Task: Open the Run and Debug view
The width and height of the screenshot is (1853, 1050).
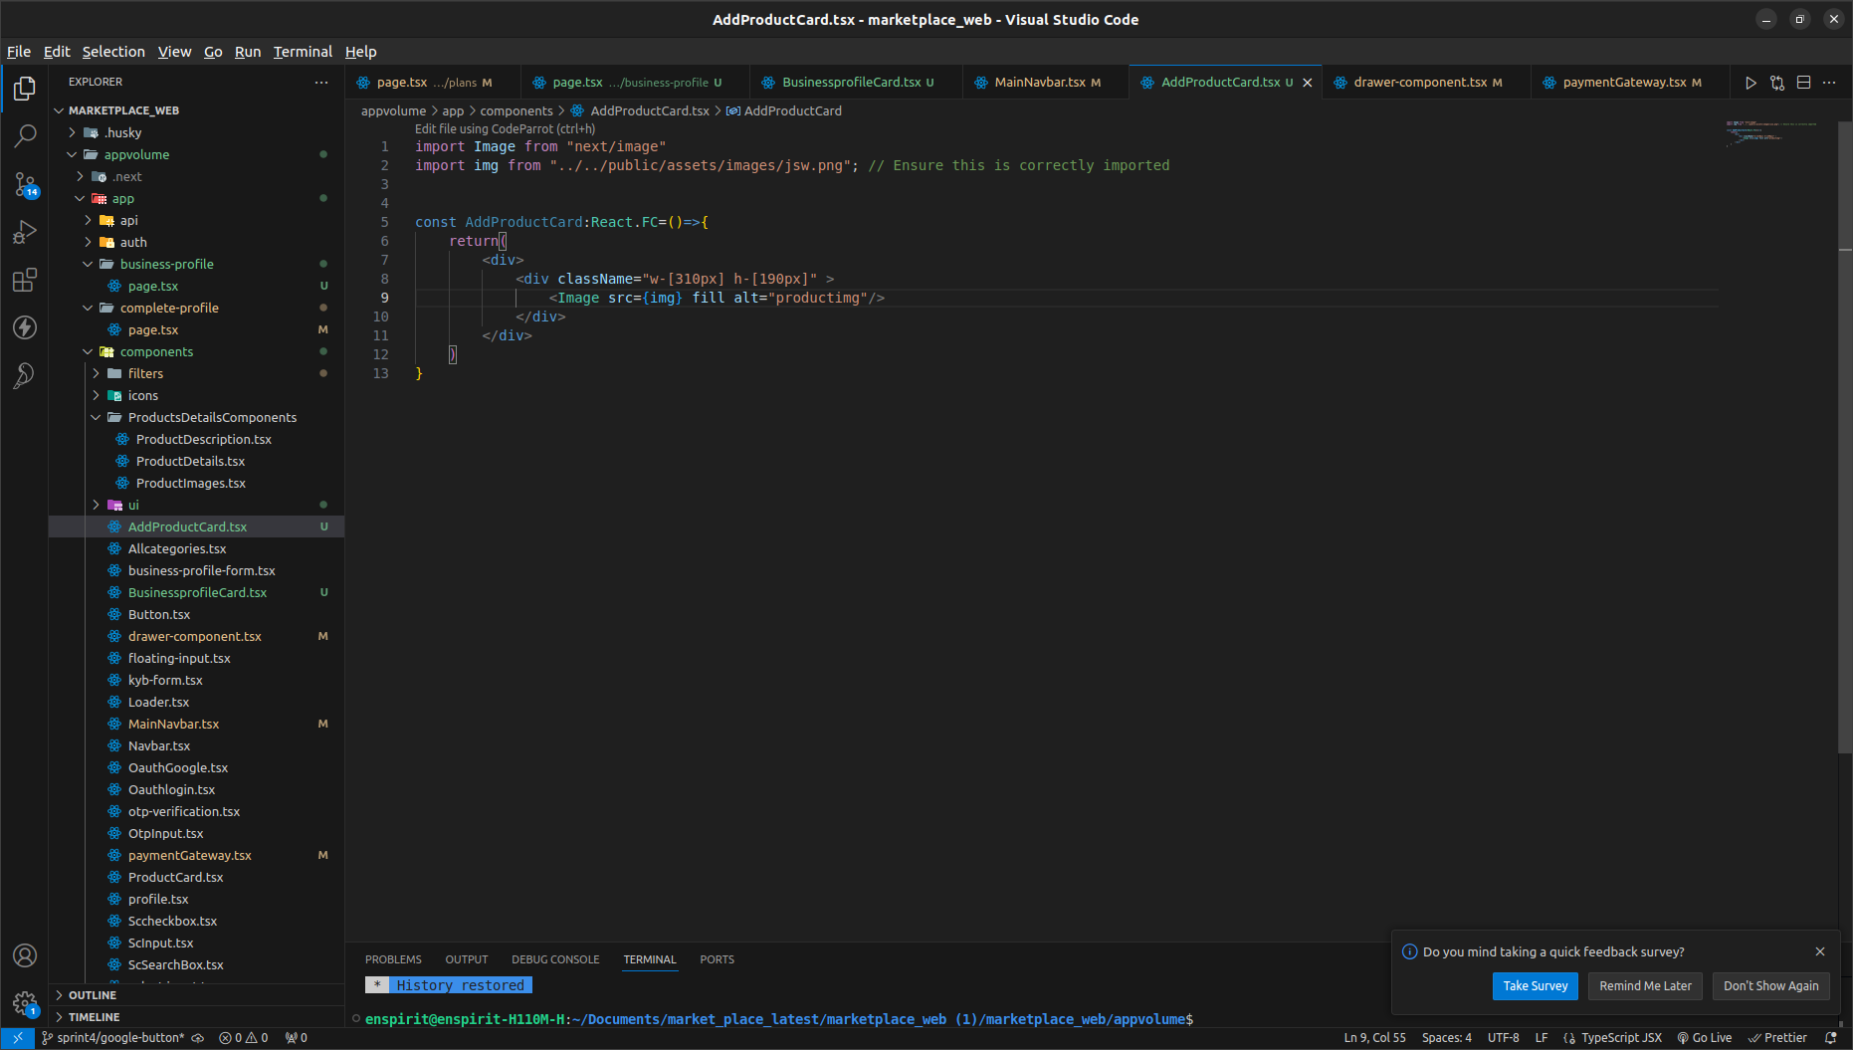Action: [x=25, y=232]
